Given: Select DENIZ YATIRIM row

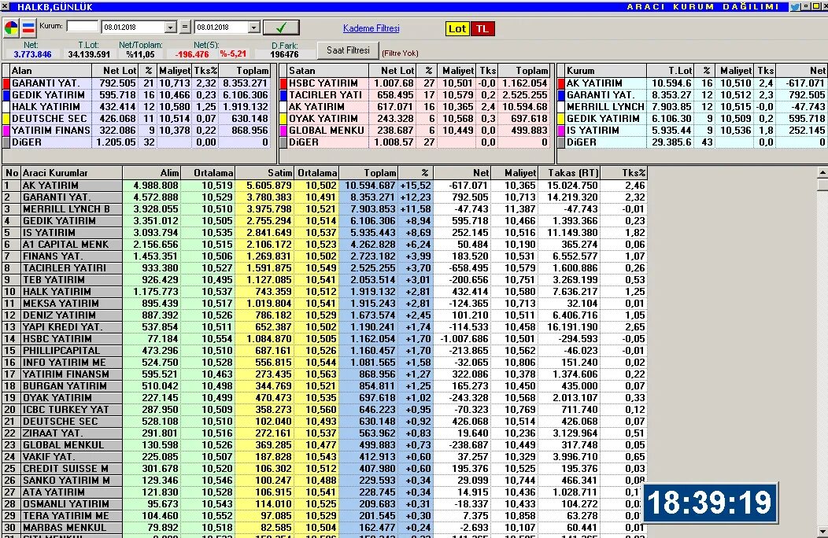Looking at the screenshot, I should 325,315.
